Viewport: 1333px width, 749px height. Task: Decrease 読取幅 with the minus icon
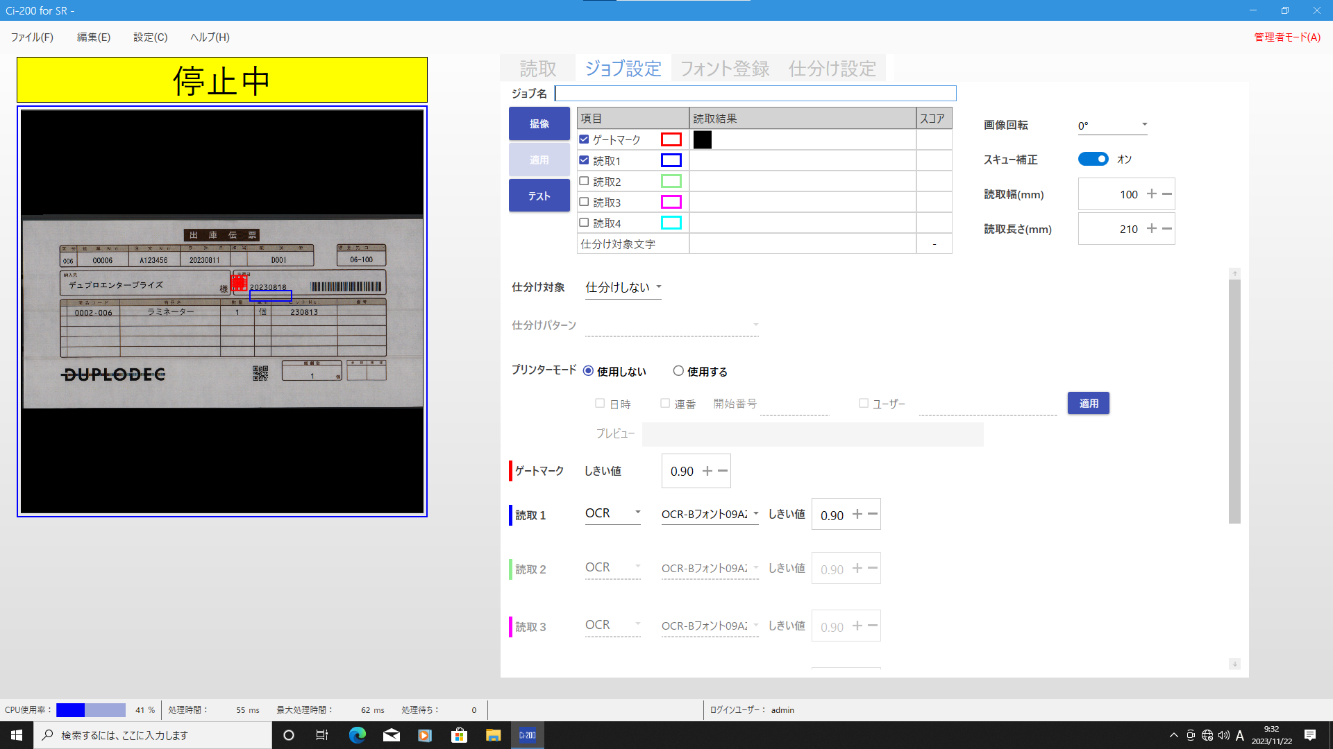click(1167, 194)
